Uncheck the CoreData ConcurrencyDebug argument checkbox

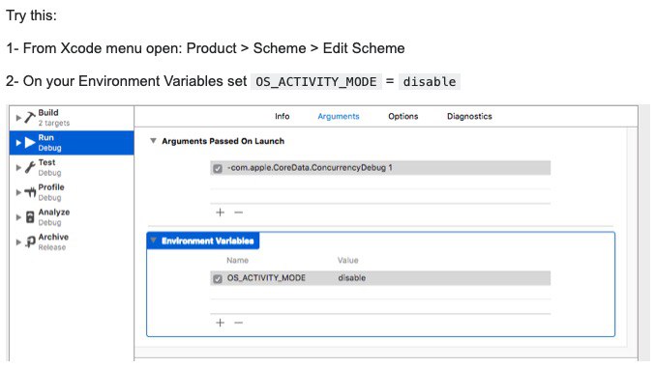point(218,168)
